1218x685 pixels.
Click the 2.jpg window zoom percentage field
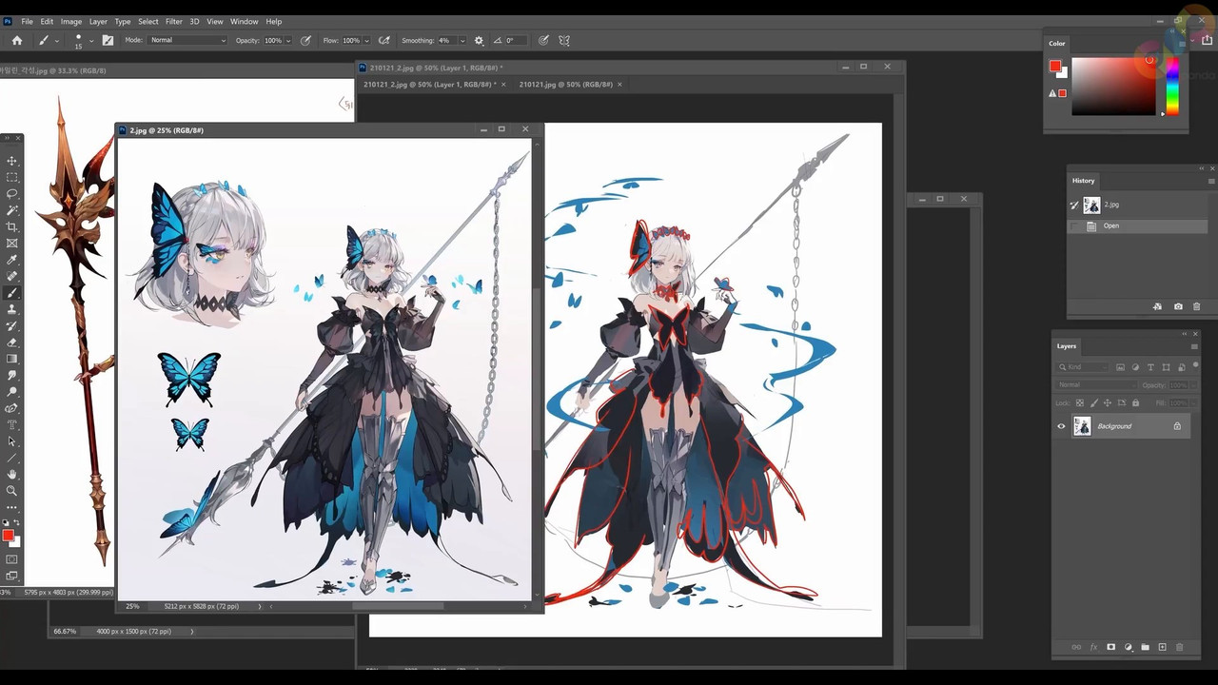pos(132,606)
